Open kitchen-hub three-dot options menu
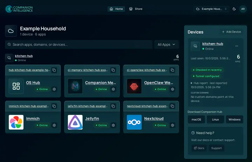Image resolution: width=252 pixels, height=162 pixels. [x=237, y=46]
